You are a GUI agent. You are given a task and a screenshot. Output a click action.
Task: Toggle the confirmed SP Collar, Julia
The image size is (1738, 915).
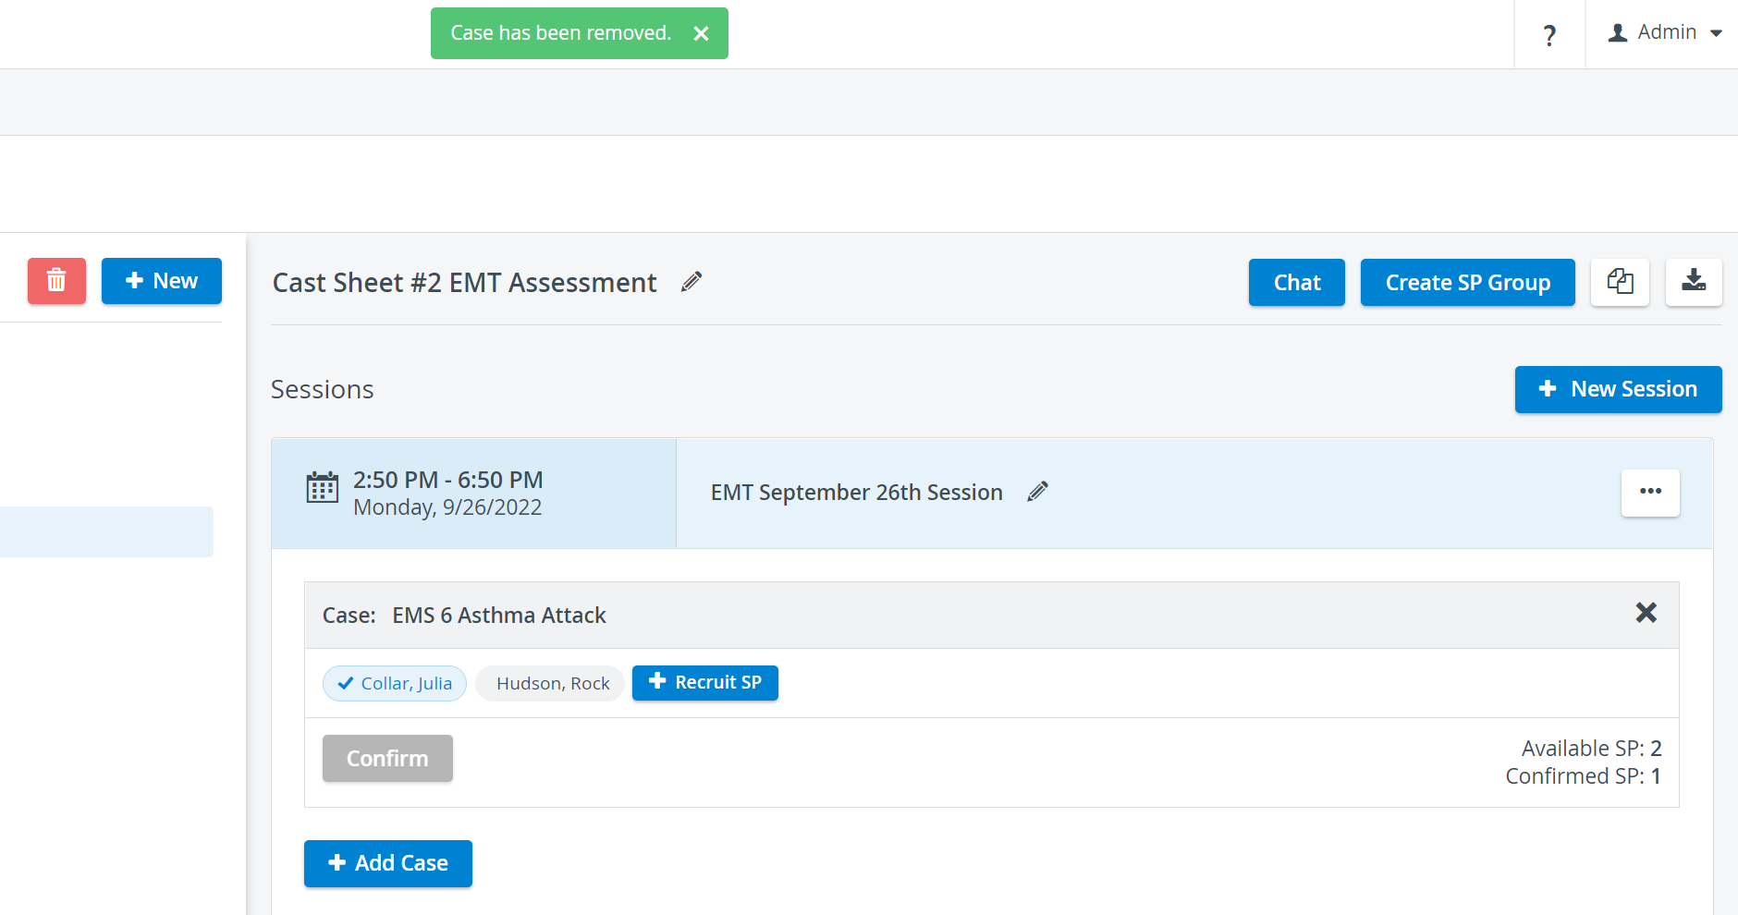tap(395, 684)
